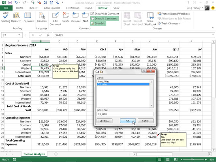Open the Special... options in Go To
Viewport: 216px width, 162px height.
(105, 121)
